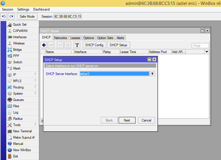Open Wireless in the sidebar
The image size is (221, 160).
(x=23, y=43)
